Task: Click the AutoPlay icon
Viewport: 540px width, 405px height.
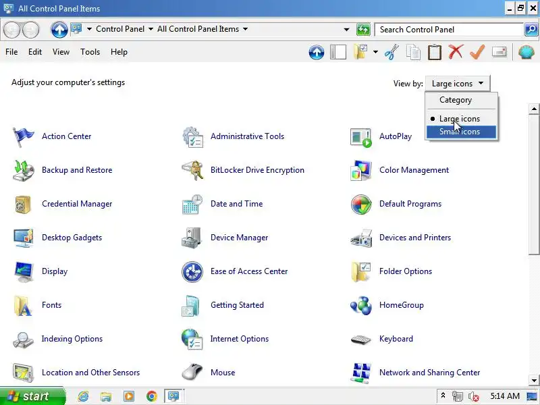Action: (x=361, y=138)
